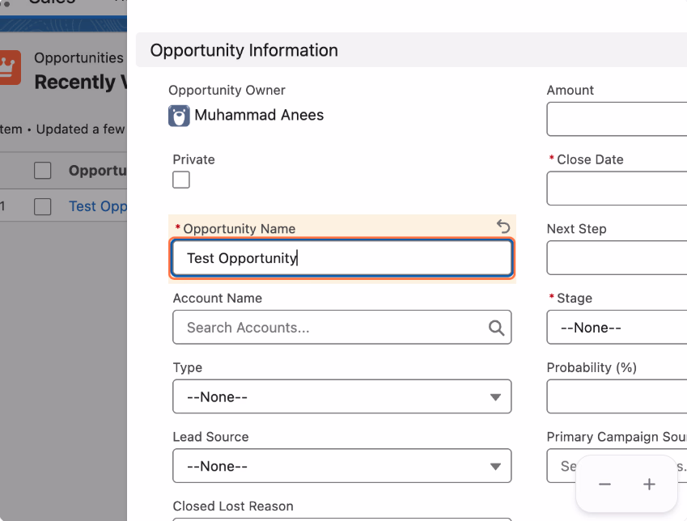
Task: Click the Next Step input field
Action: point(617,257)
